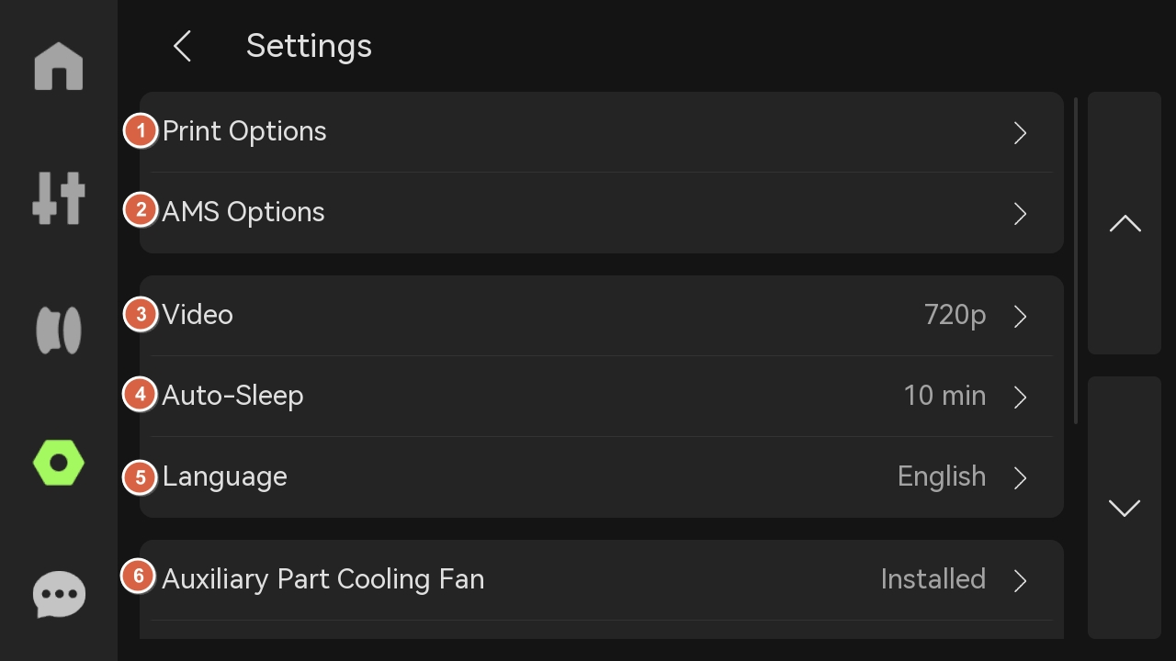Open the Video resolution chevron
1176x661 pixels.
click(x=1020, y=317)
